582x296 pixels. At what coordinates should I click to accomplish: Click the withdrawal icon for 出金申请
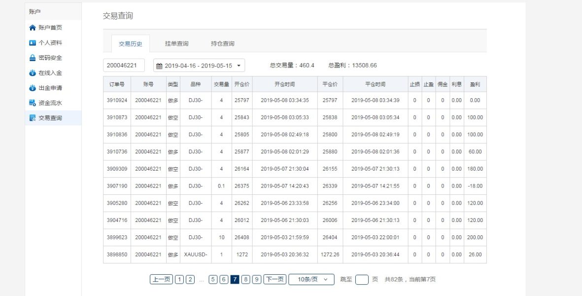(x=33, y=88)
